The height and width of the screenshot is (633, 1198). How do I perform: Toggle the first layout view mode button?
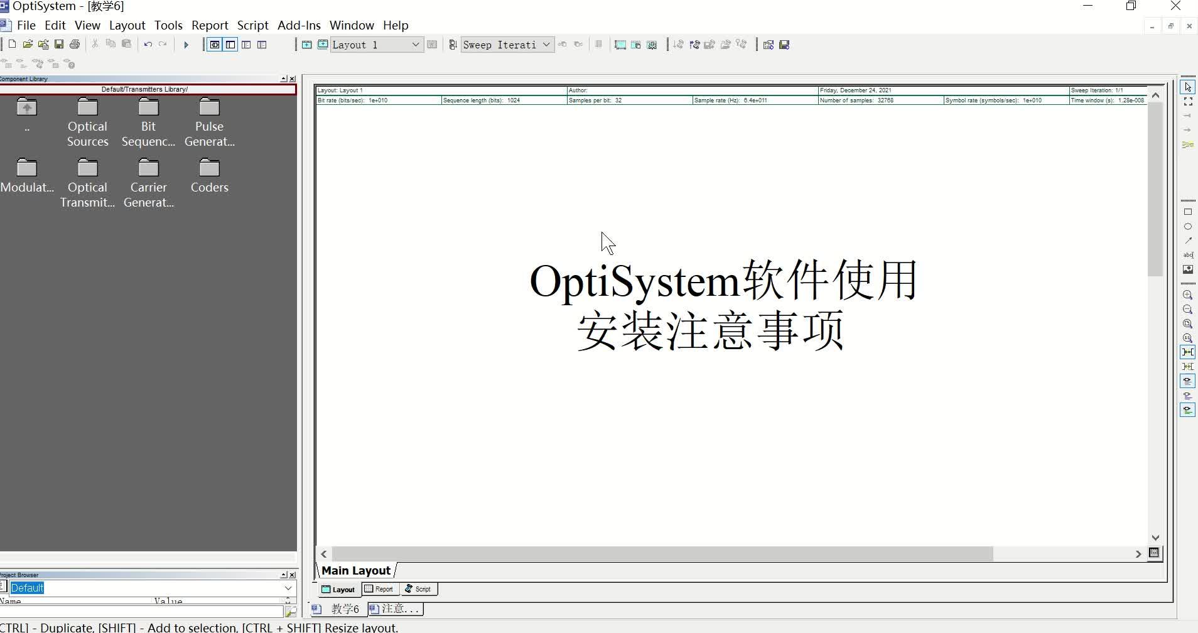[x=215, y=45]
